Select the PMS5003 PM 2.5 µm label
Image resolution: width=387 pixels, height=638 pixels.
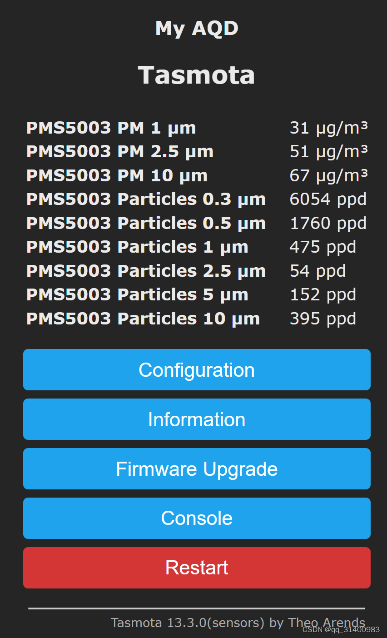point(119,152)
